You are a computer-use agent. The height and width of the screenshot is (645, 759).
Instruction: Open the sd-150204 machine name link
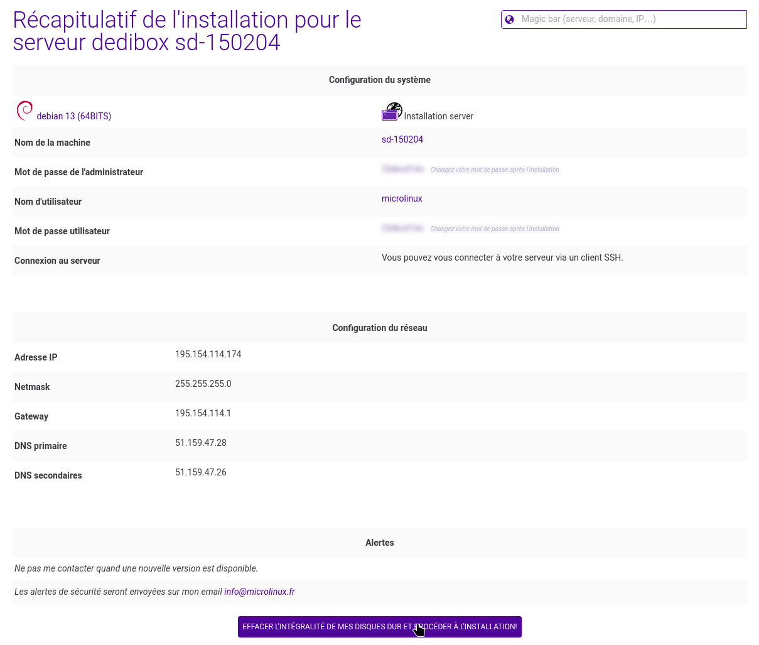pos(402,139)
